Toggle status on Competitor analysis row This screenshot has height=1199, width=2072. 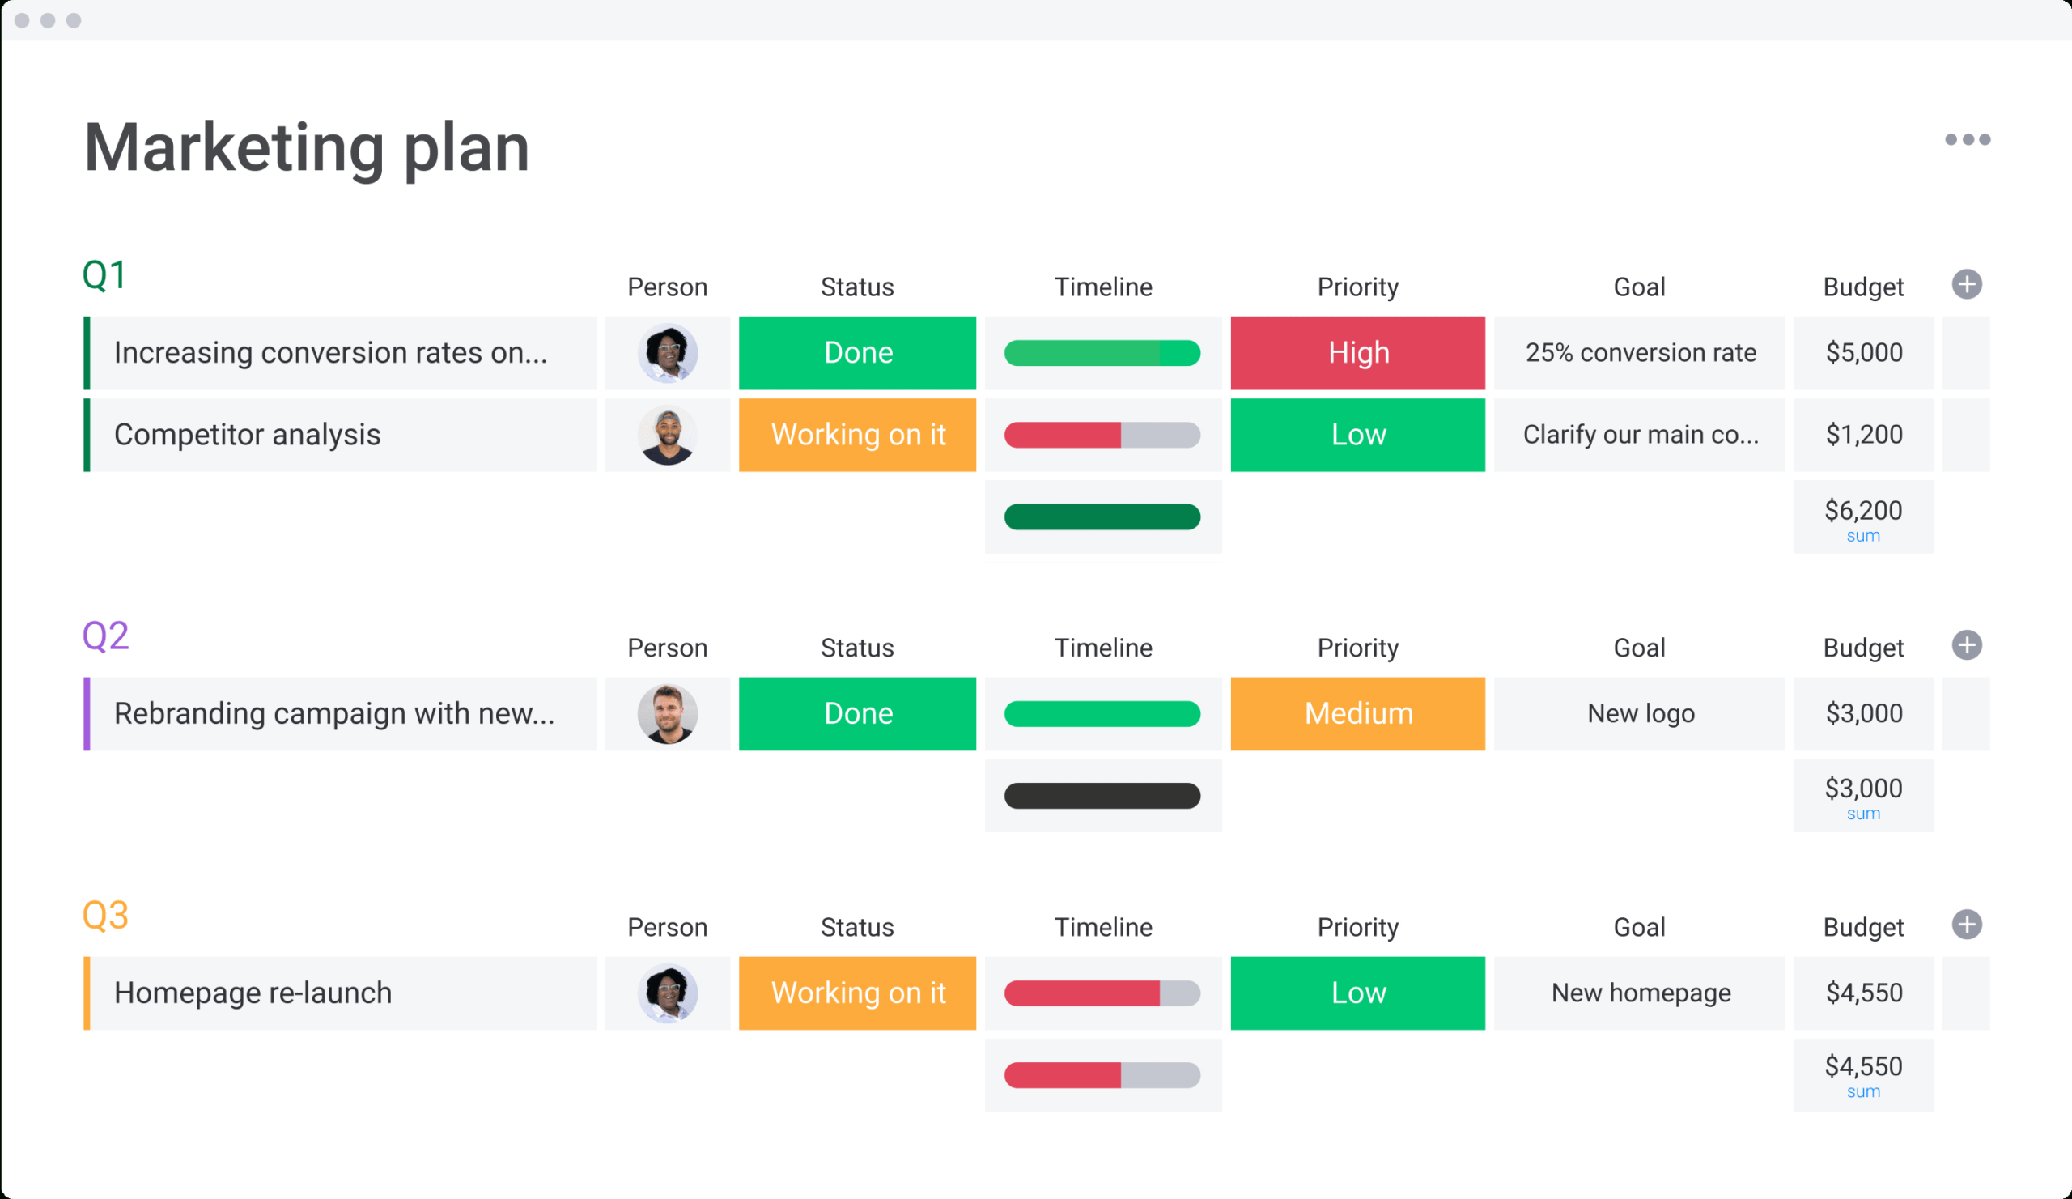(x=858, y=436)
